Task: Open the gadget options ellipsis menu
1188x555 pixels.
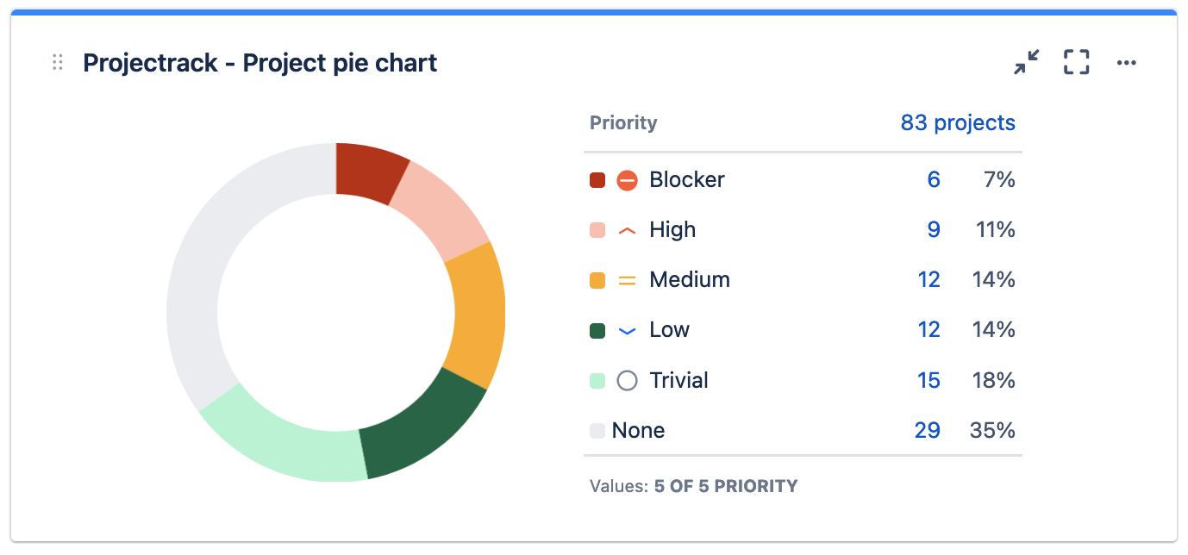Action: click(x=1127, y=62)
